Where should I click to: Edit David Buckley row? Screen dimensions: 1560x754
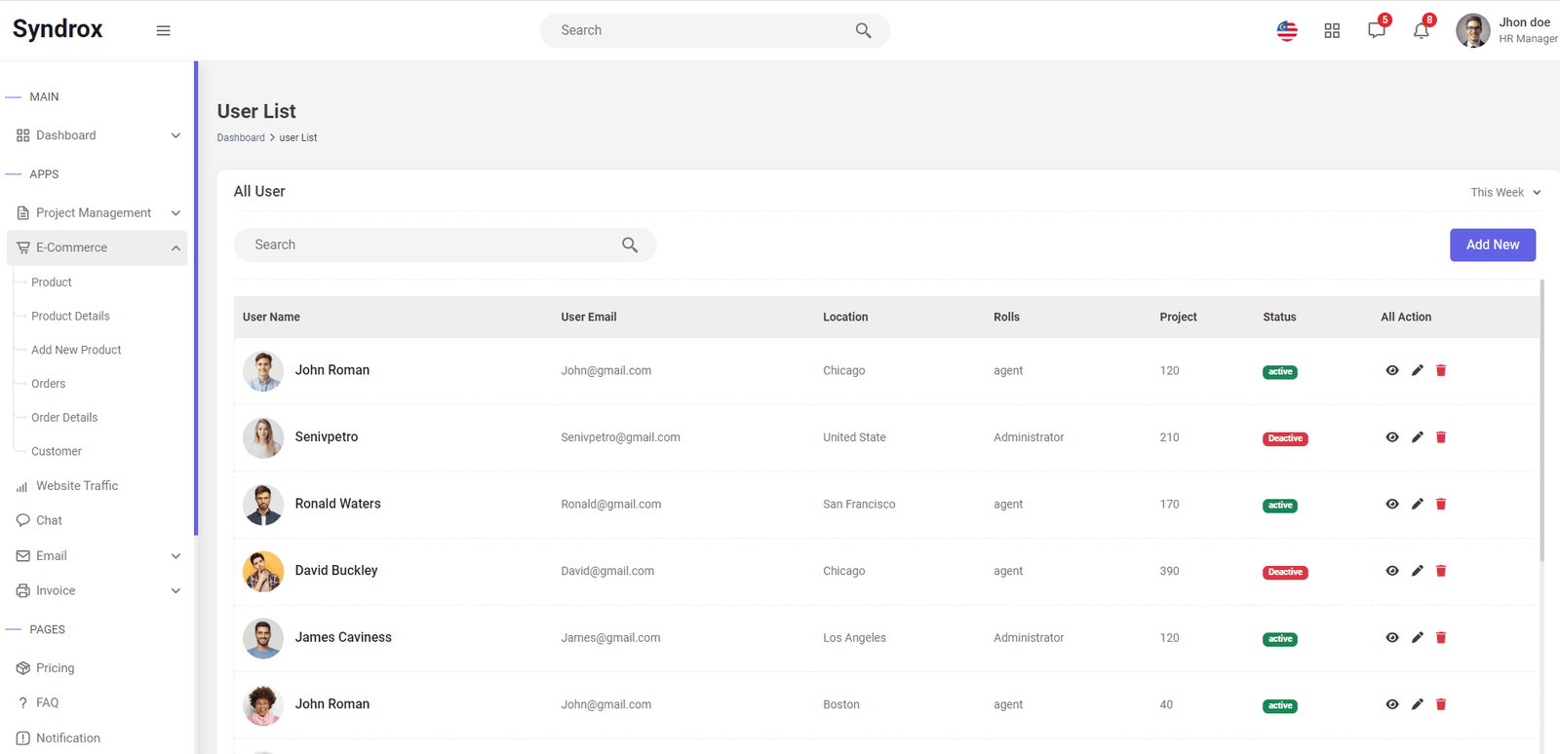[x=1418, y=571]
